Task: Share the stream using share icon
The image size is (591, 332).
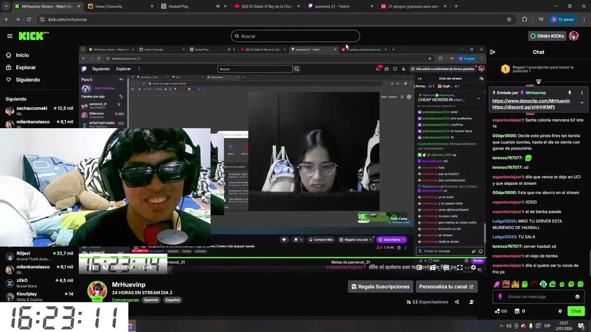Action: pos(457,302)
